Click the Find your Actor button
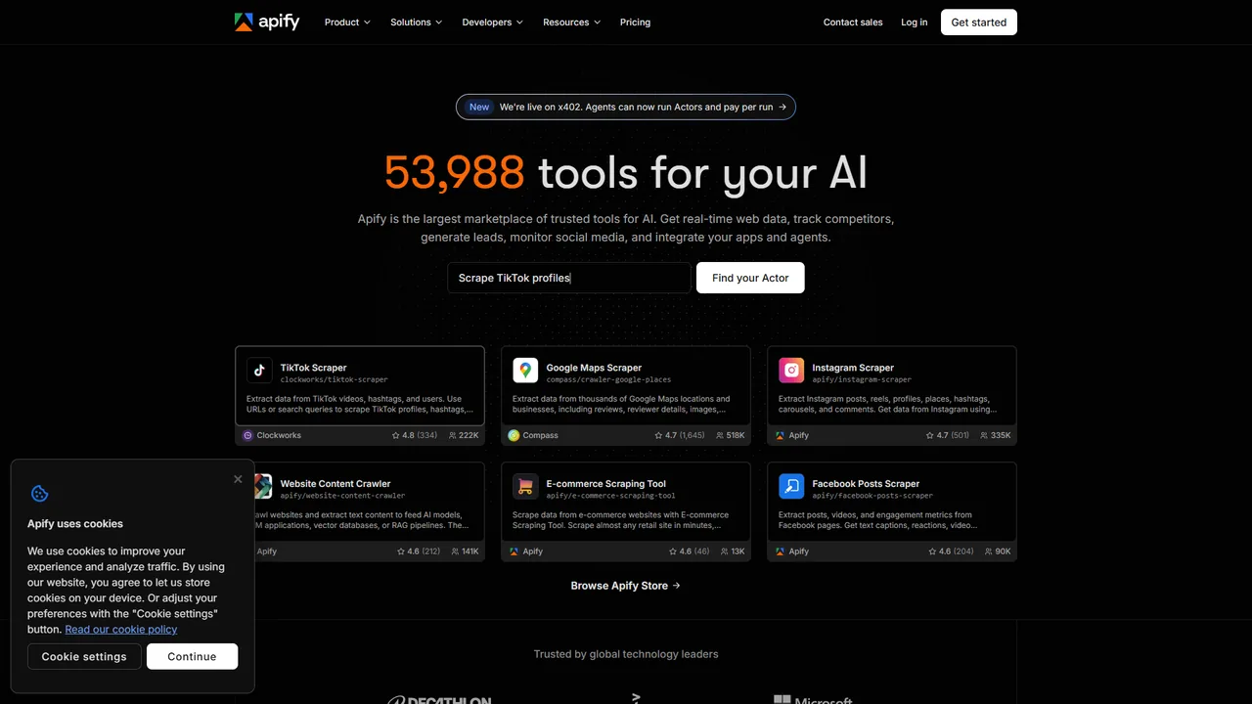Image resolution: width=1252 pixels, height=704 pixels. point(750,278)
